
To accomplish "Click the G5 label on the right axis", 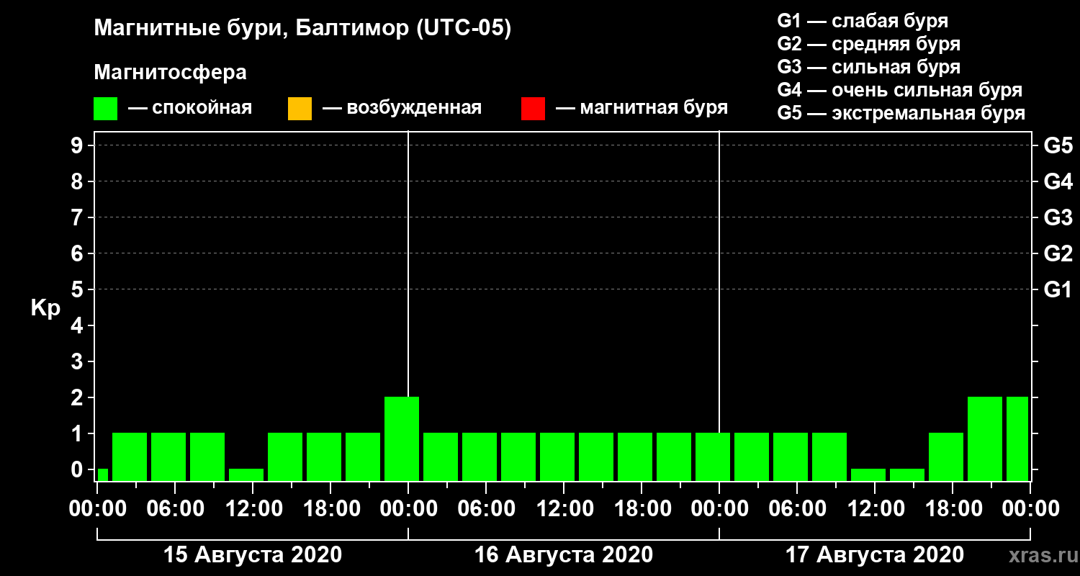I will (1058, 145).
